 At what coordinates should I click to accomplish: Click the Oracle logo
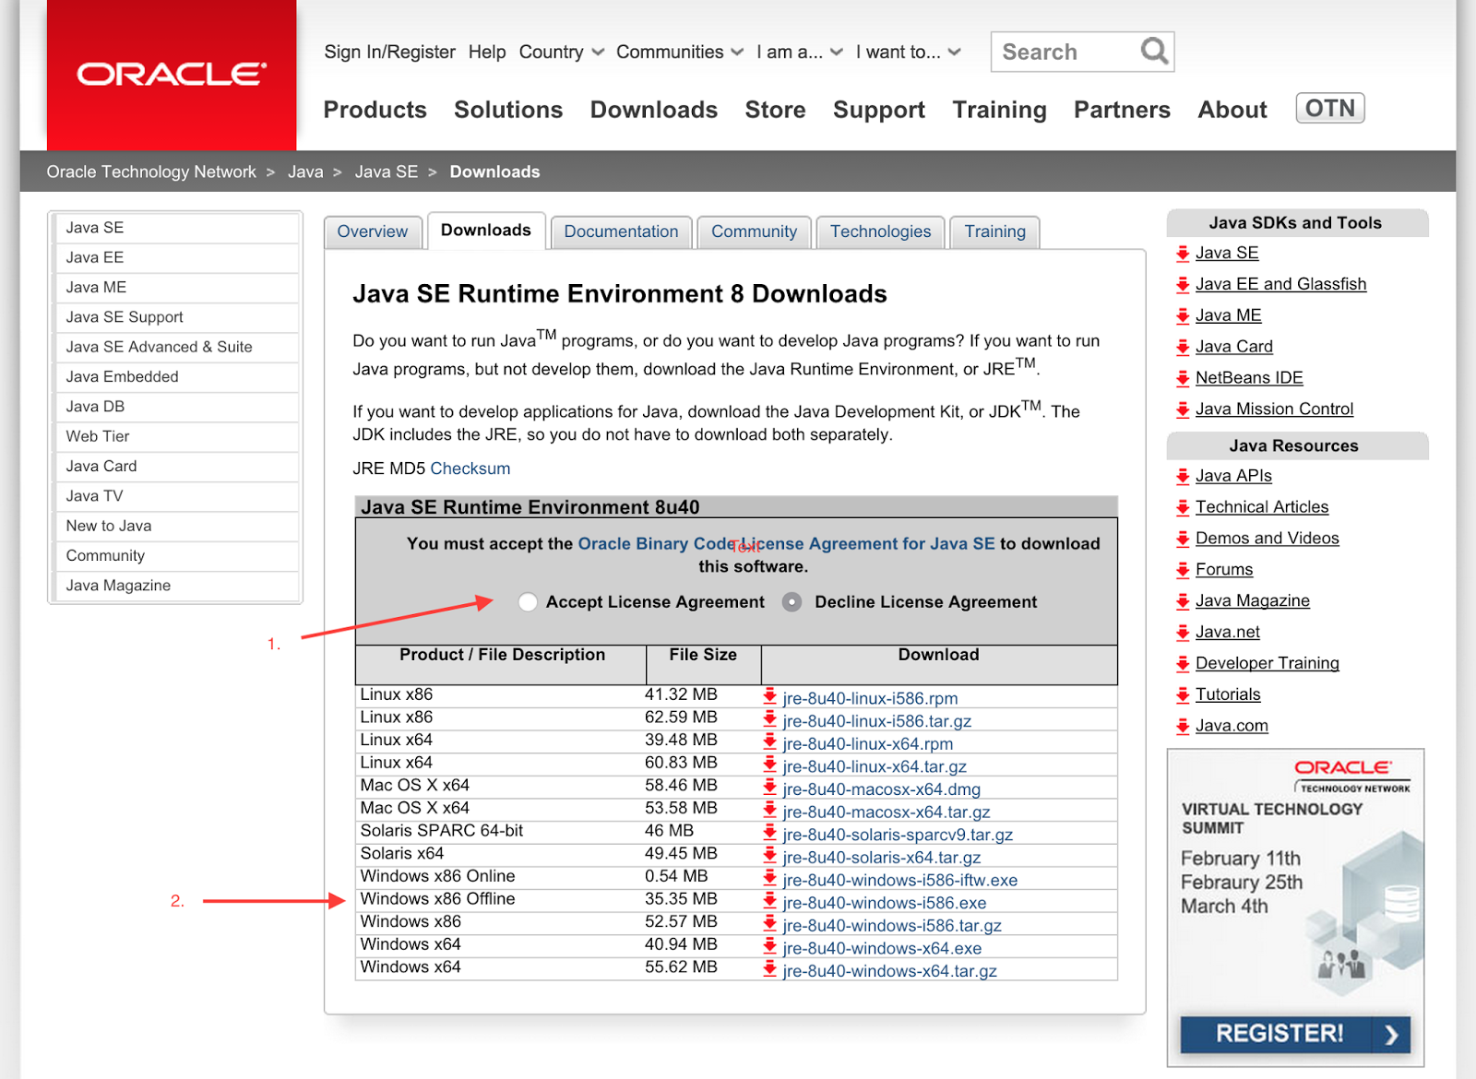[171, 74]
